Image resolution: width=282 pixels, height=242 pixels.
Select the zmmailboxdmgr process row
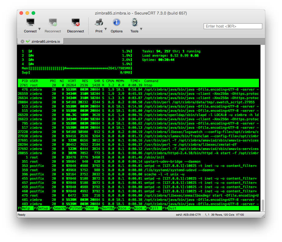138,195
